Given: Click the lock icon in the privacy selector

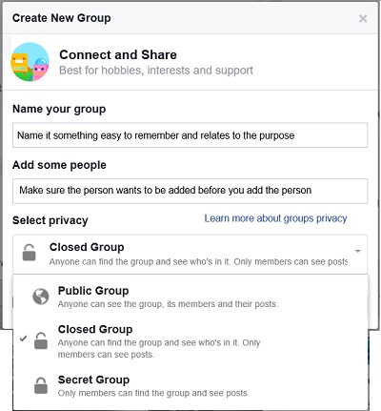Looking at the screenshot, I should pos(30,253).
